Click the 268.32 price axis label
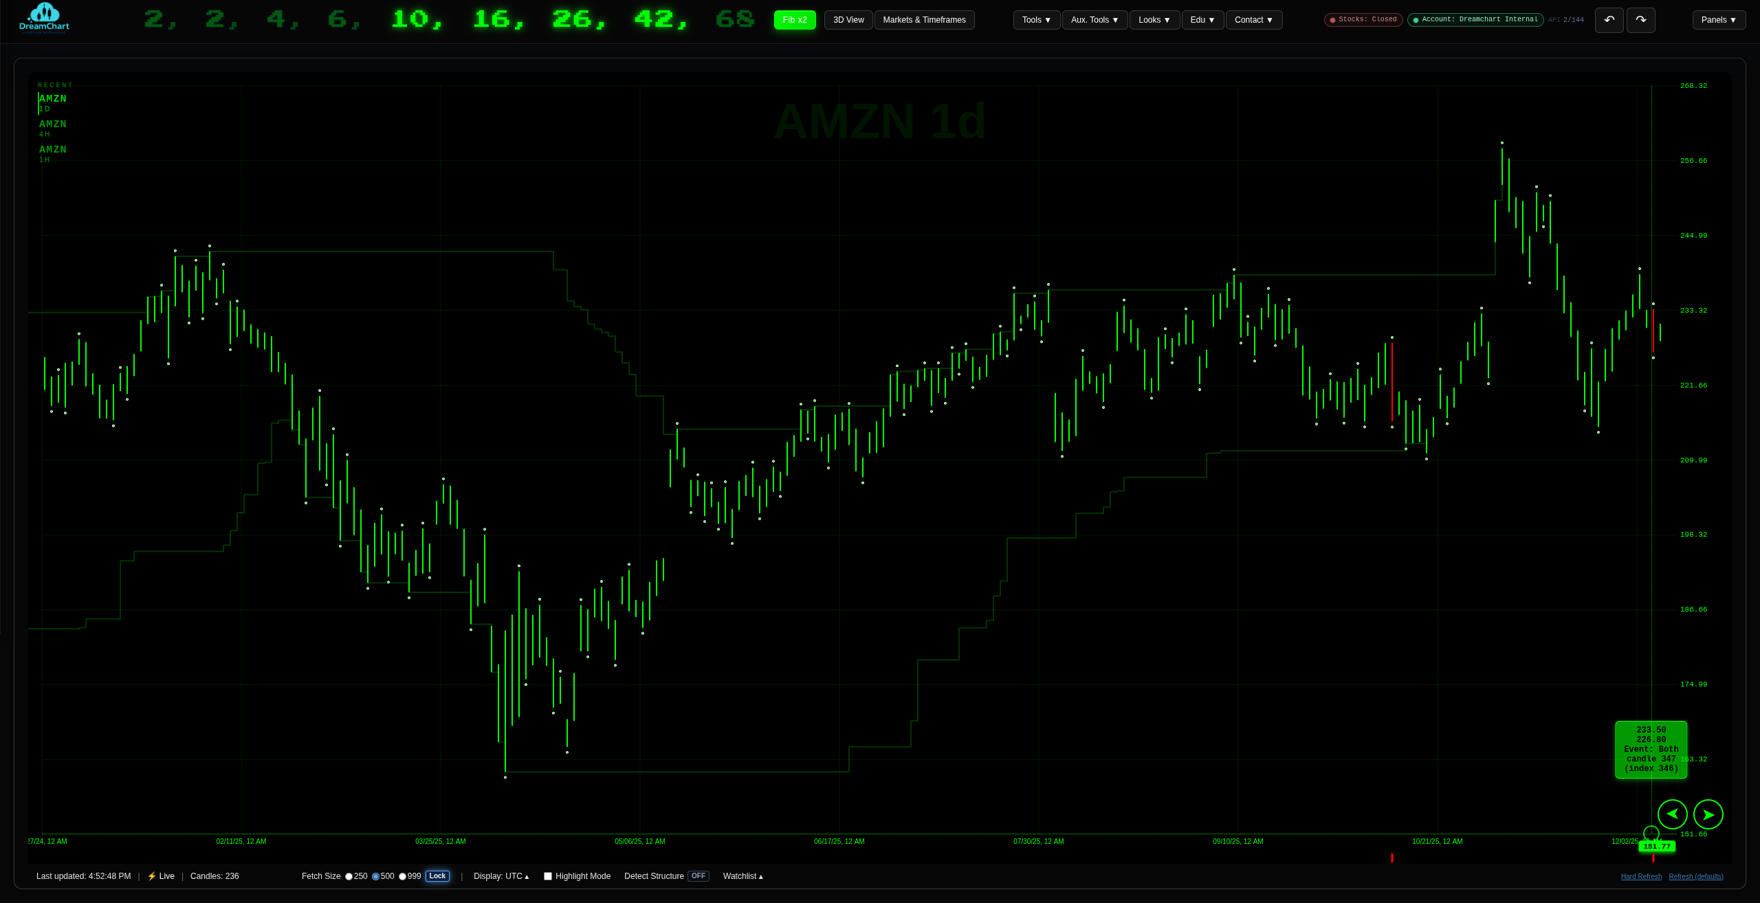 (1693, 86)
